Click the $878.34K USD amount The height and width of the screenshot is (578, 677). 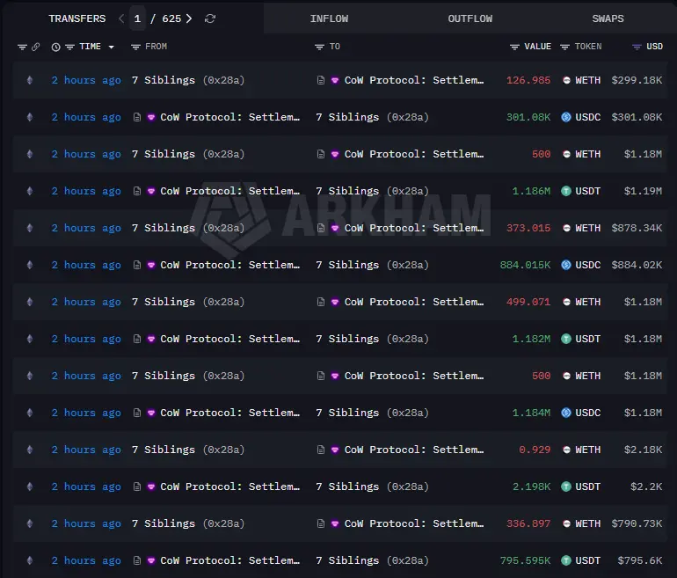637,228
